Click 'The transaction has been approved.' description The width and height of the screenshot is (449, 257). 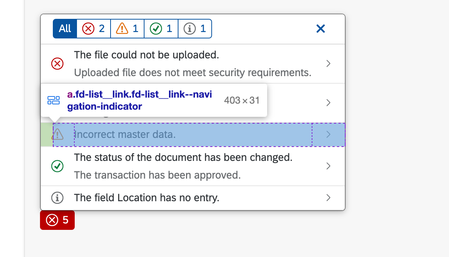point(157,175)
